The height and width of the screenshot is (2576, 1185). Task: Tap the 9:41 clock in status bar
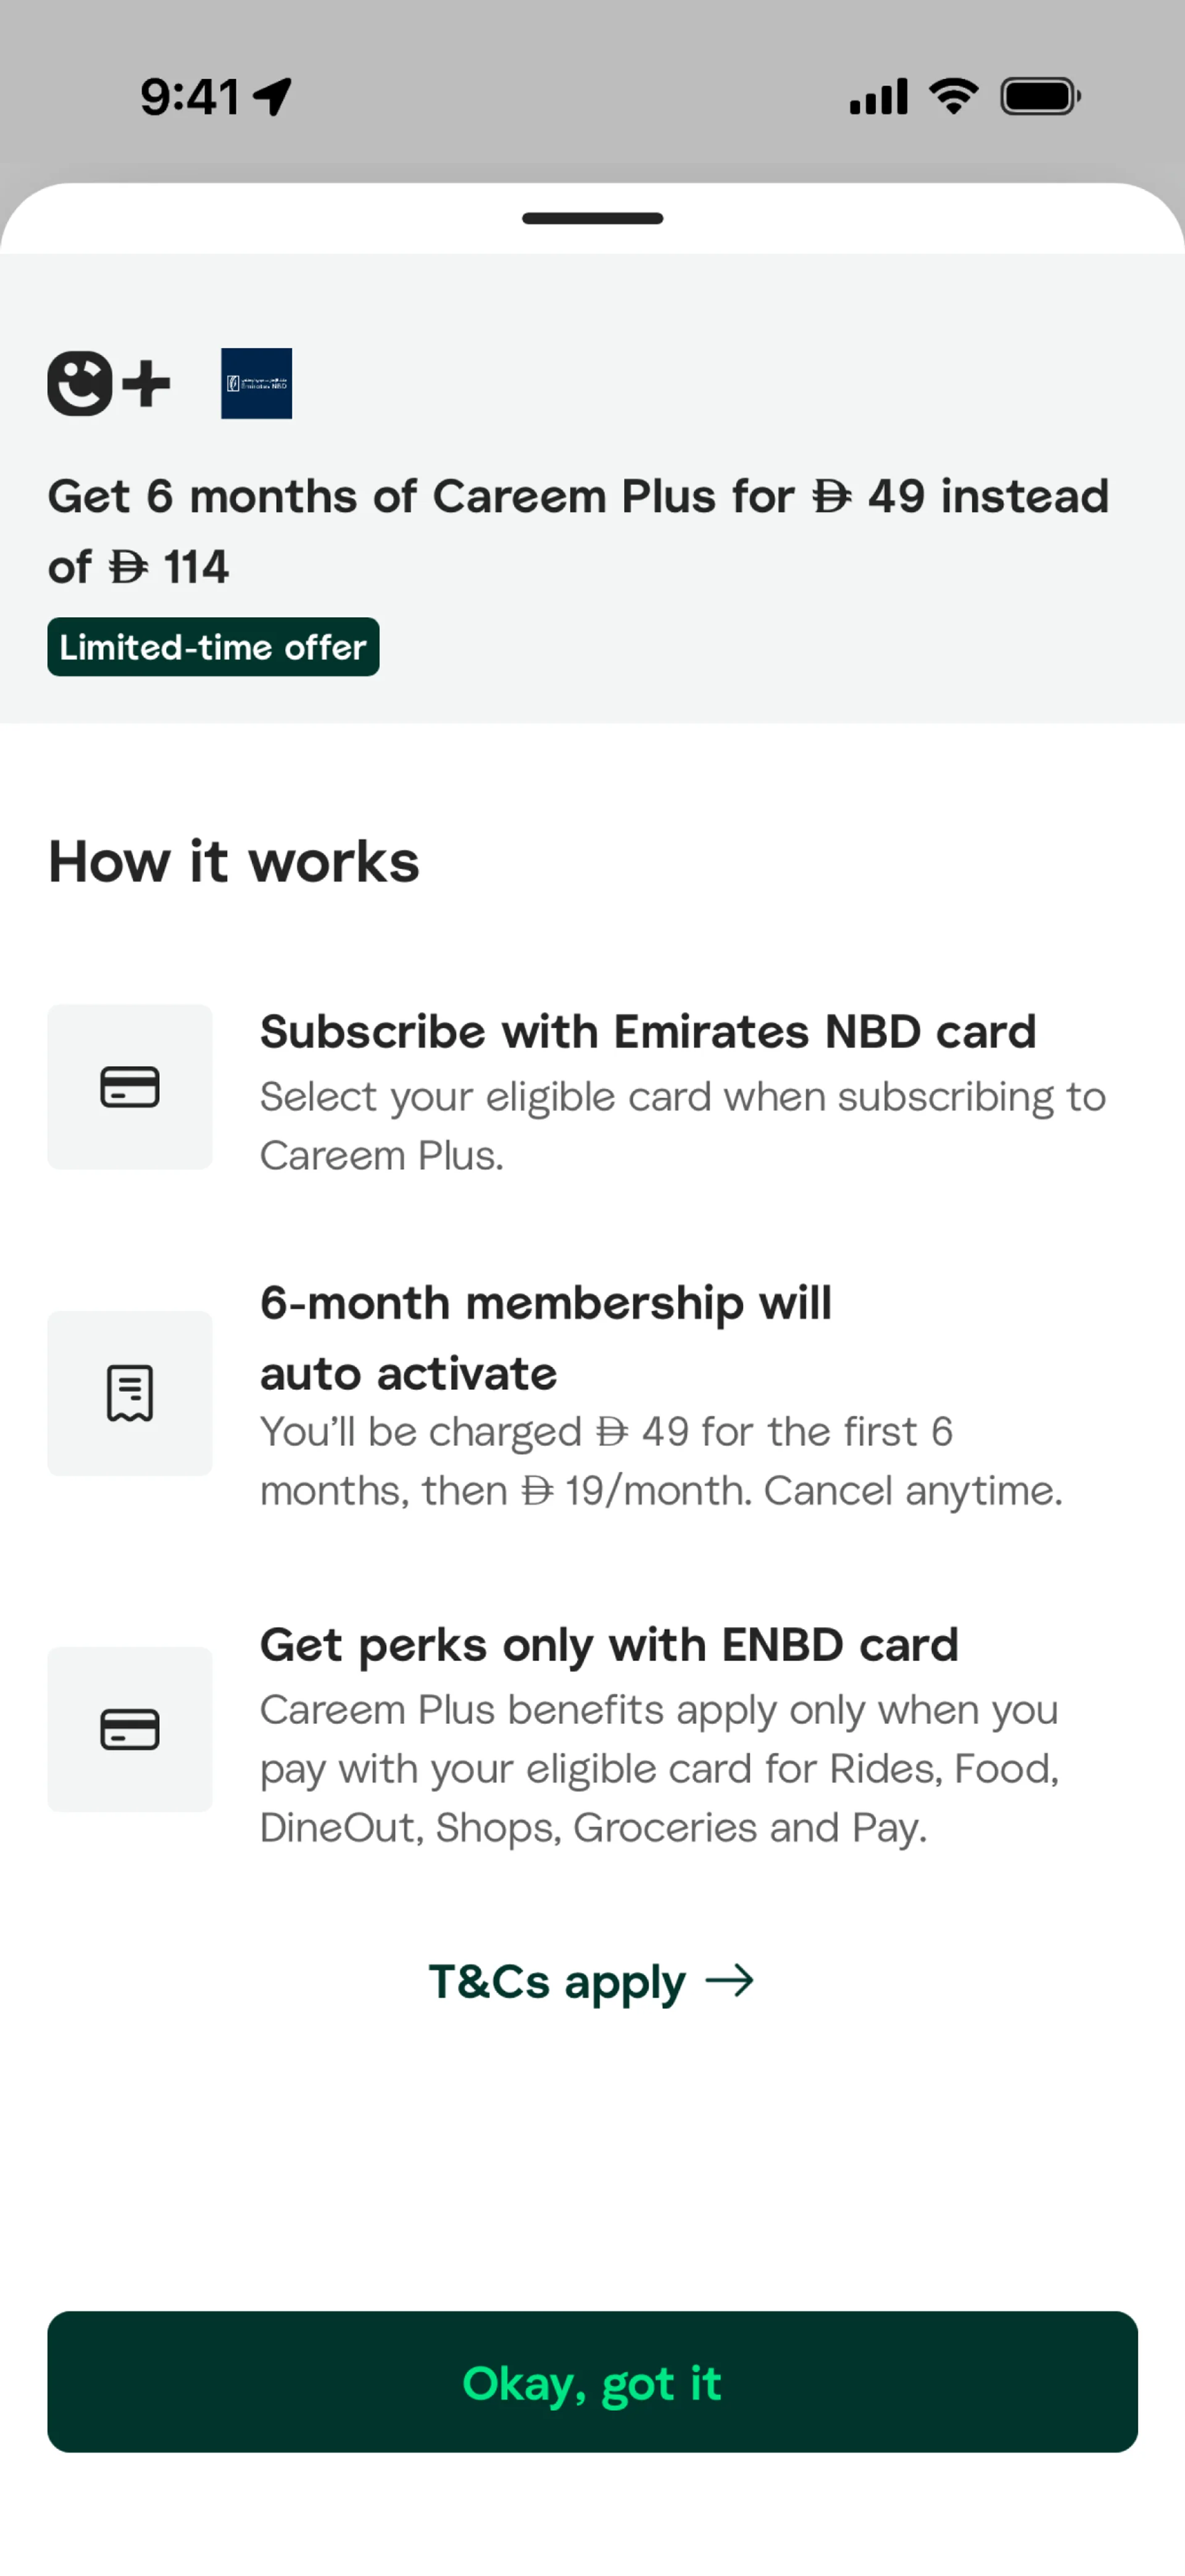[x=189, y=97]
